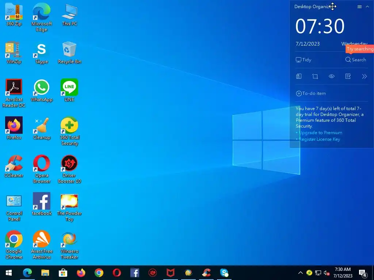Open Driver Booster from the taskbar

[153, 273]
